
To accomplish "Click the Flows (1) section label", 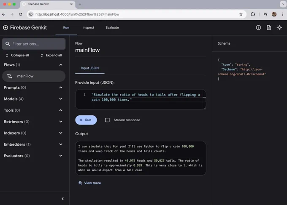I will (12, 65).
